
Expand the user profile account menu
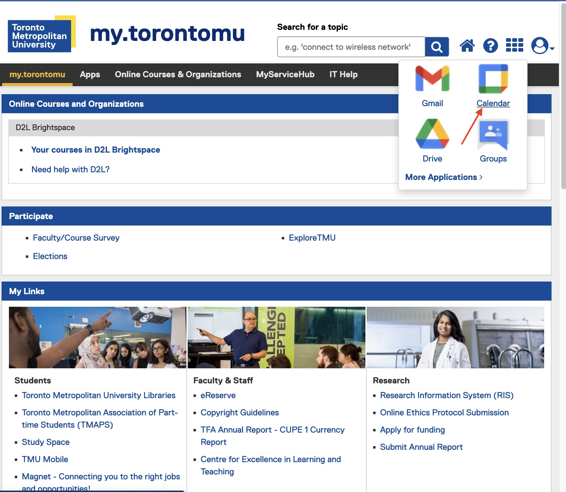click(542, 46)
